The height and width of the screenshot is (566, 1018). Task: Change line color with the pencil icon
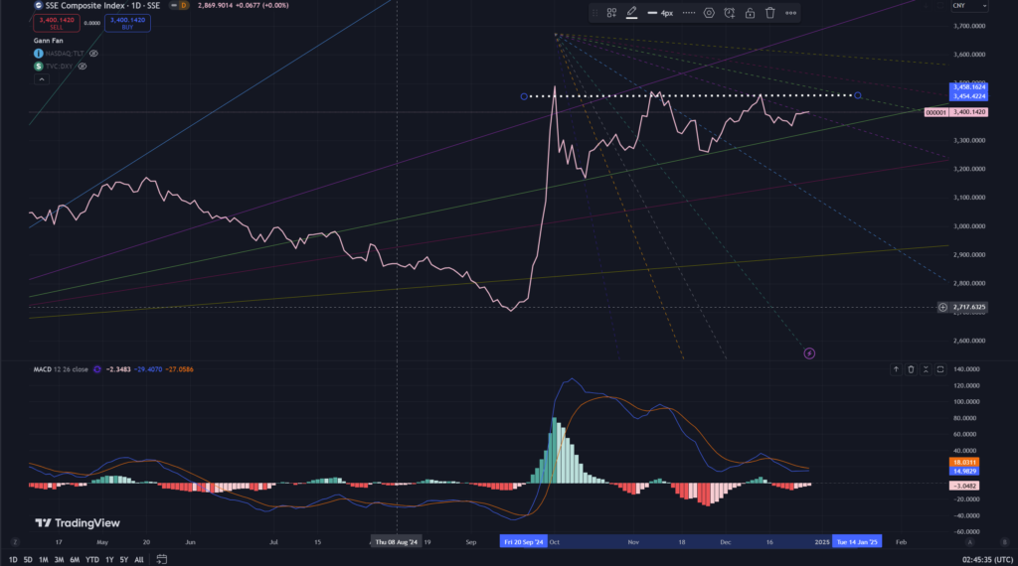(631, 13)
